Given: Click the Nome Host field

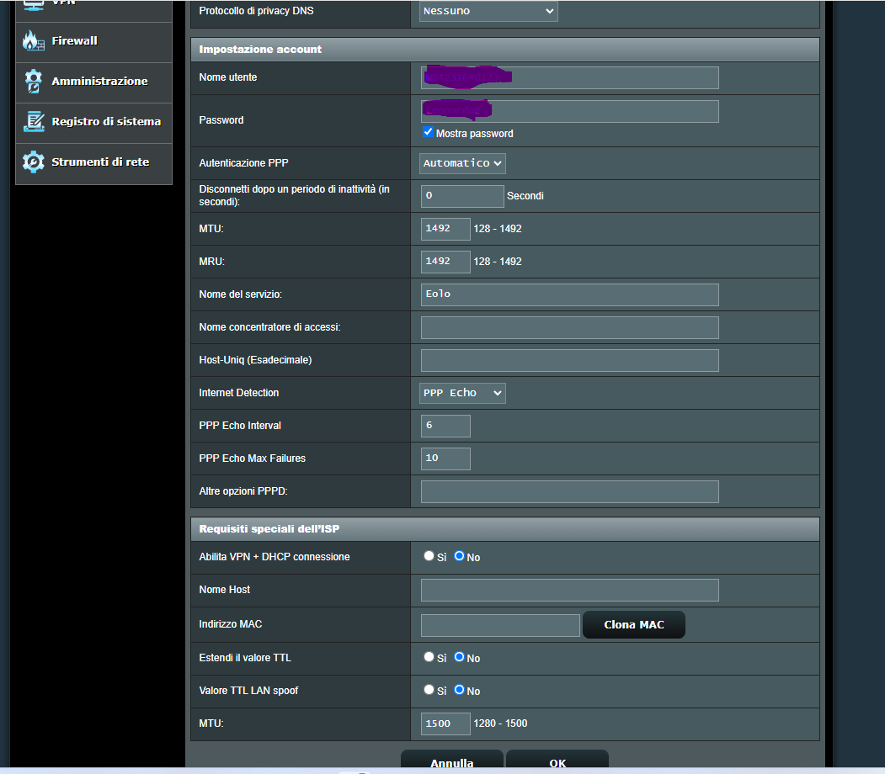Looking at the screenshot, I should tap(569, 591).
